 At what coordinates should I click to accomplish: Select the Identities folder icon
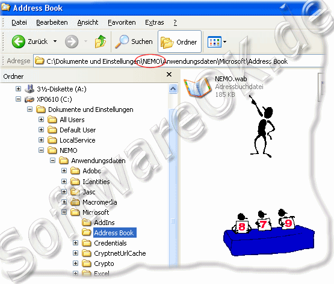tap(75, 181)
